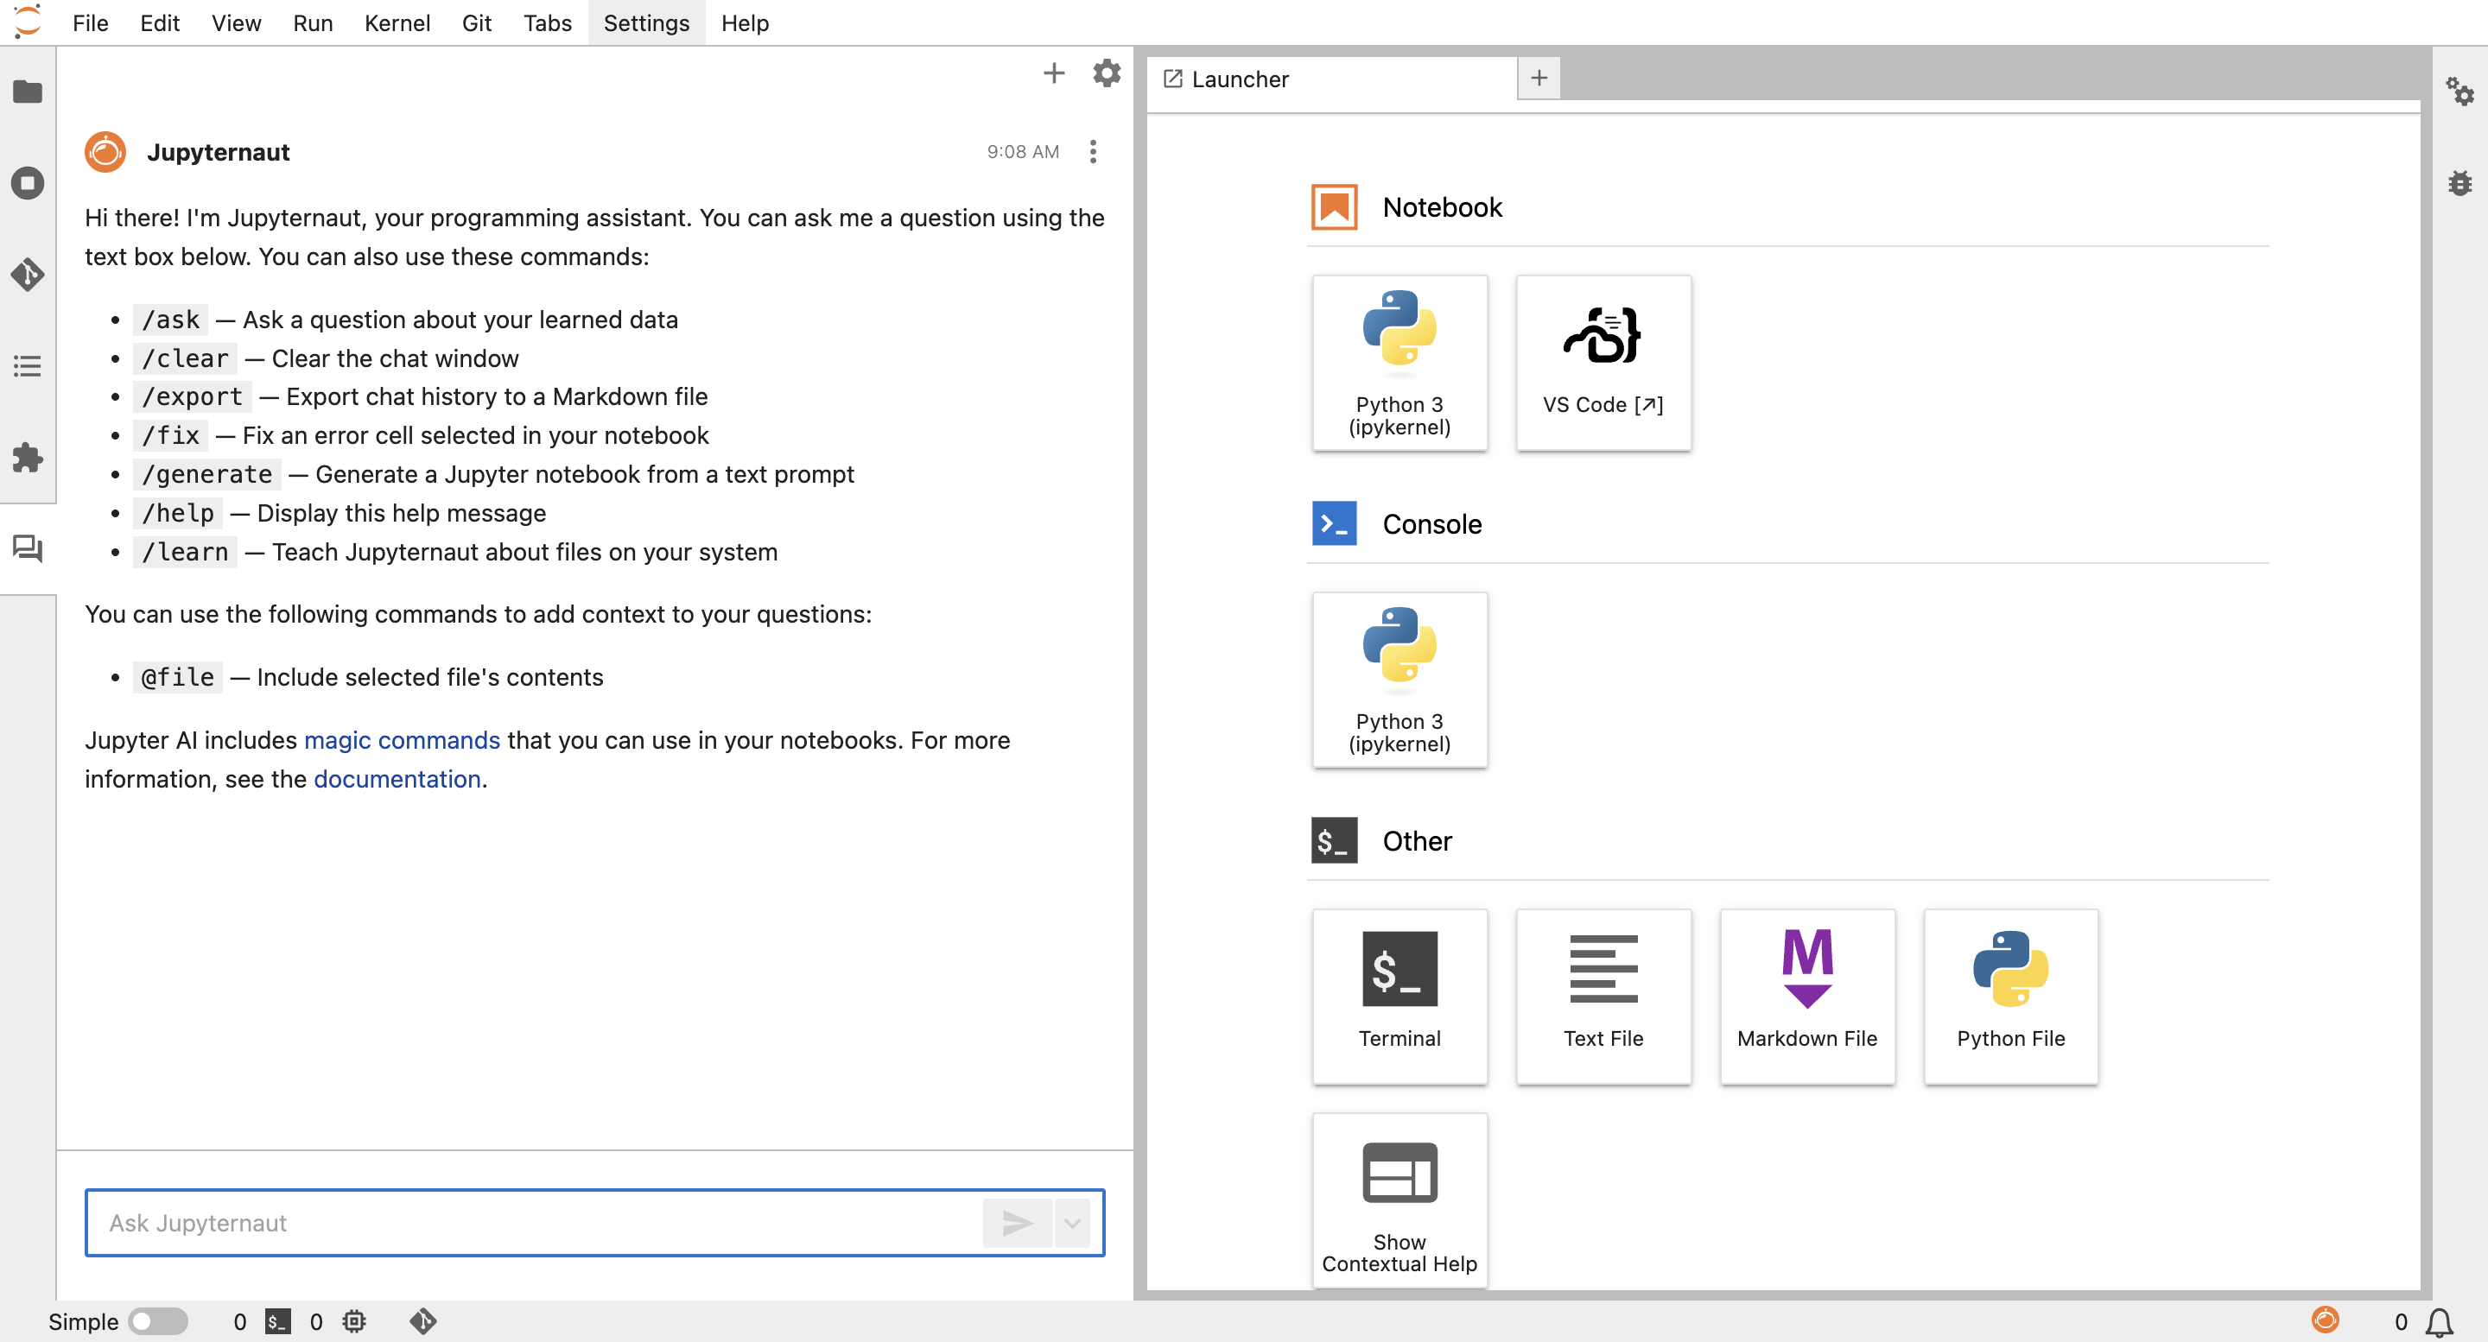
Task: Click the Git status bar icon
Action: click(423, 1320)
